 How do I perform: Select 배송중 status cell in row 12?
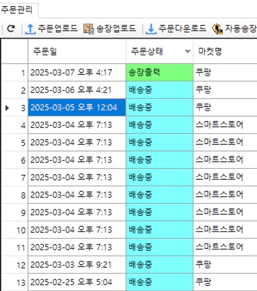(x=159, y=265)
